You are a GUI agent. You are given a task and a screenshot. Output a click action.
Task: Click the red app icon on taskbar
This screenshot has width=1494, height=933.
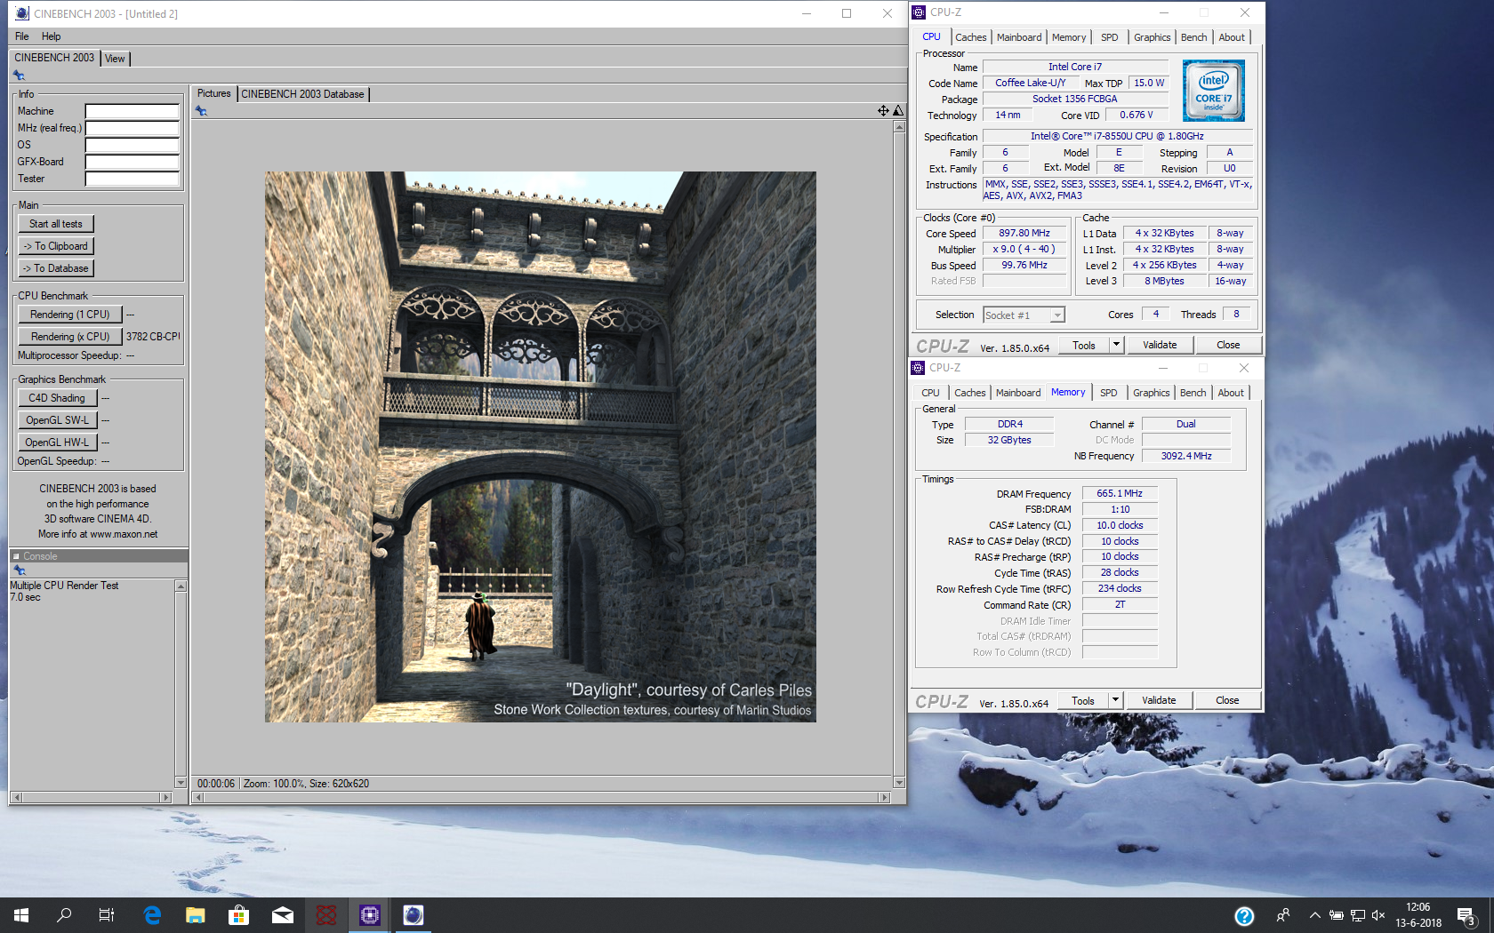click(x=326, y=915)
